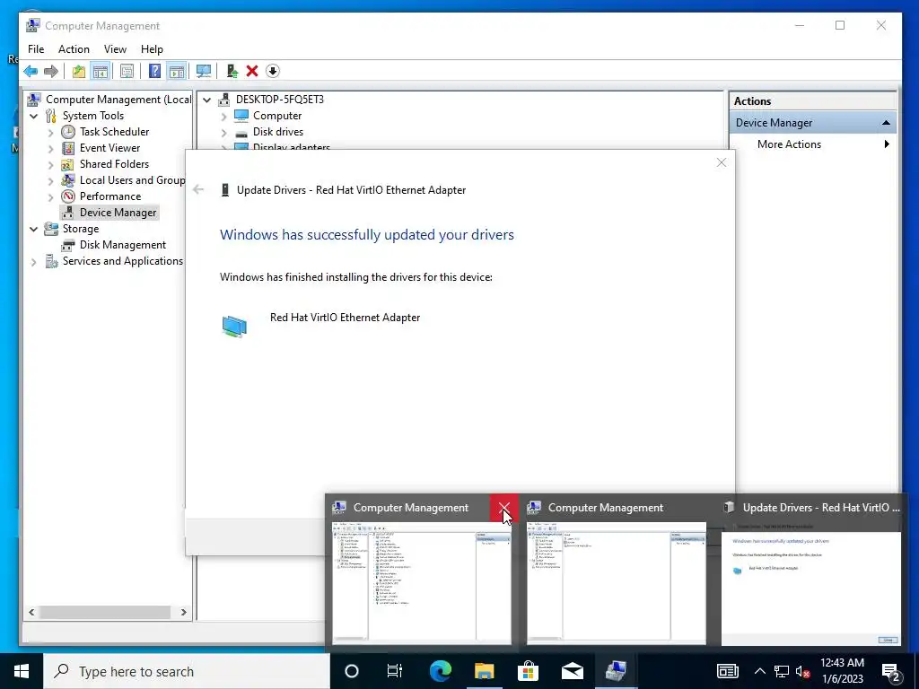Open the Action menu
The width and height of the screenshot is (919, 689).
[74, 49]
